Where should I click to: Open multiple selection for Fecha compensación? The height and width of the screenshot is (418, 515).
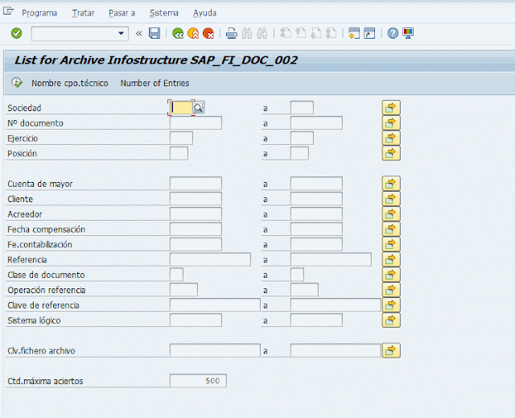[391, 229]
